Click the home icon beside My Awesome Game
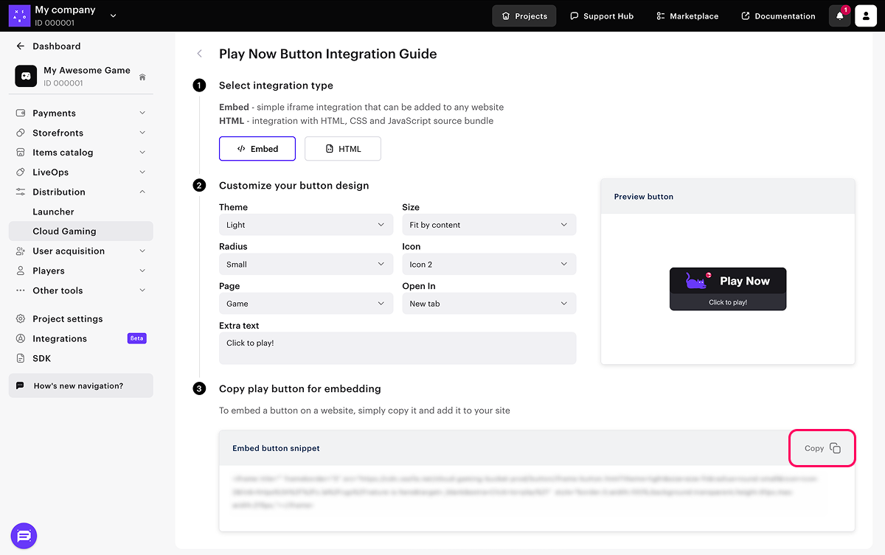Screen dimensions: 885x555 coord(142,77)
